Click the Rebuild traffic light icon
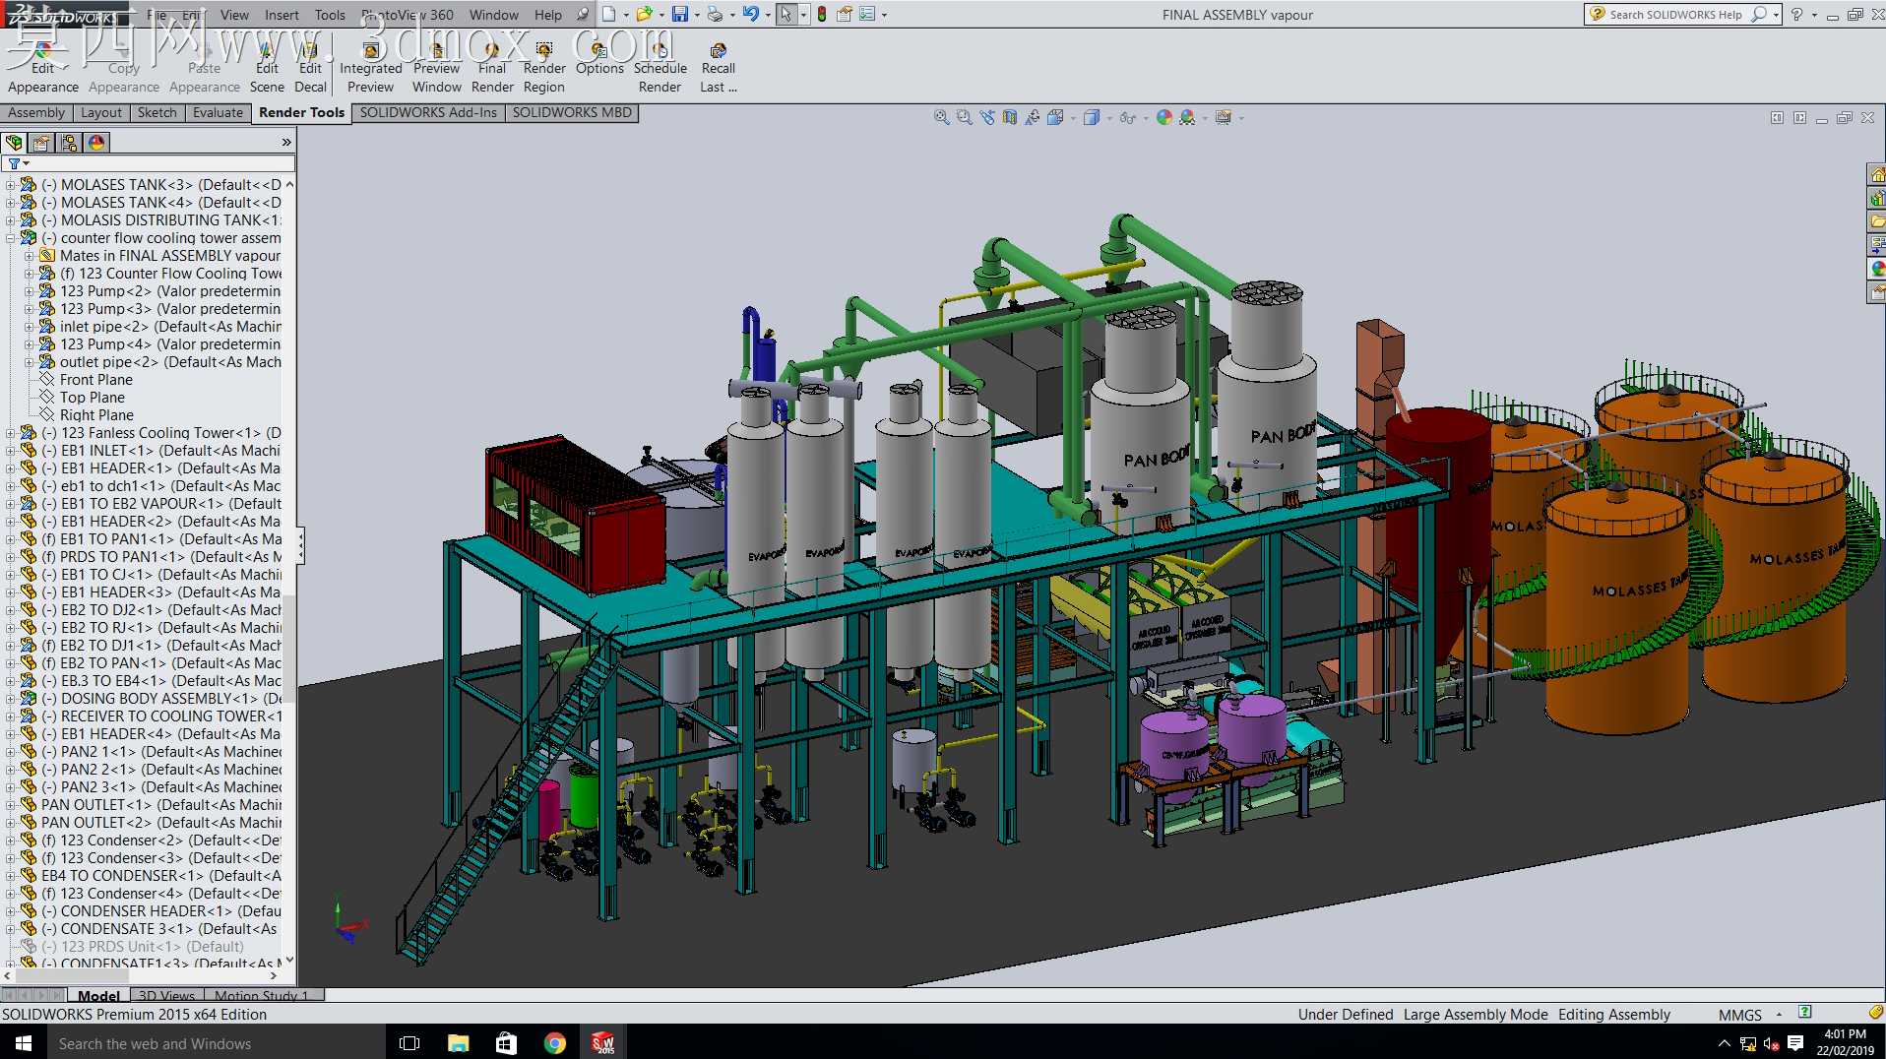This screenshot has width=1886, height=1059. click(821, 15)
